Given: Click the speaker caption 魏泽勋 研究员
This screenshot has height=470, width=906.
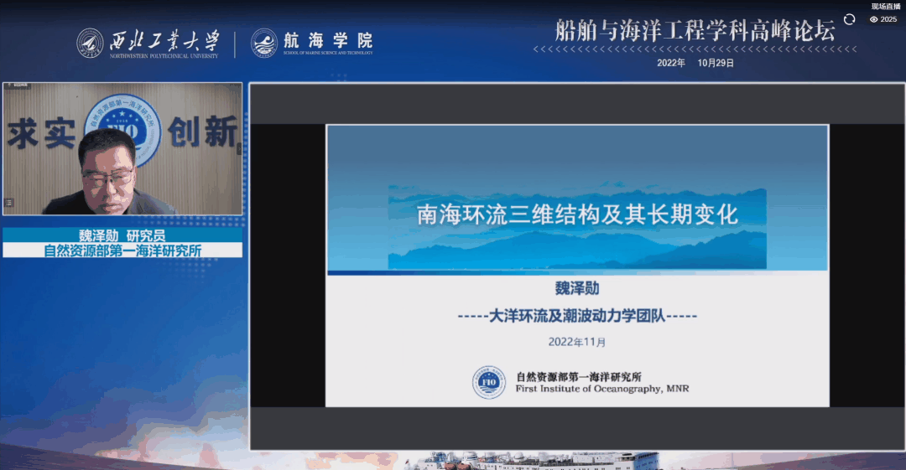Looking at the screenshot, I should coord(122,235).
